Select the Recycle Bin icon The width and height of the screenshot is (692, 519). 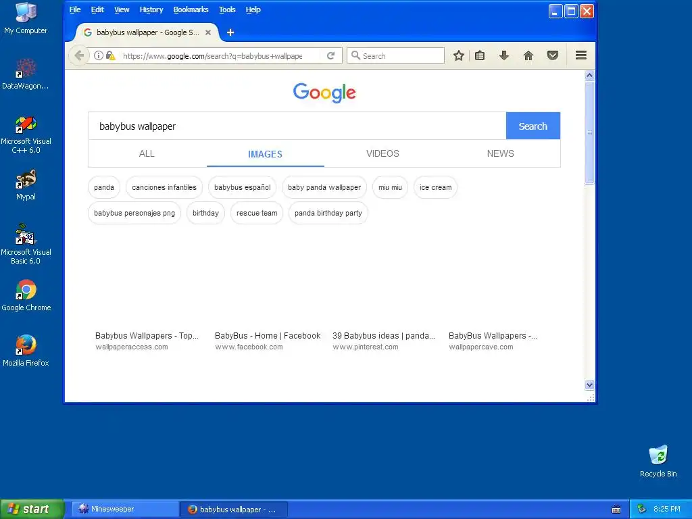point(658,461)
